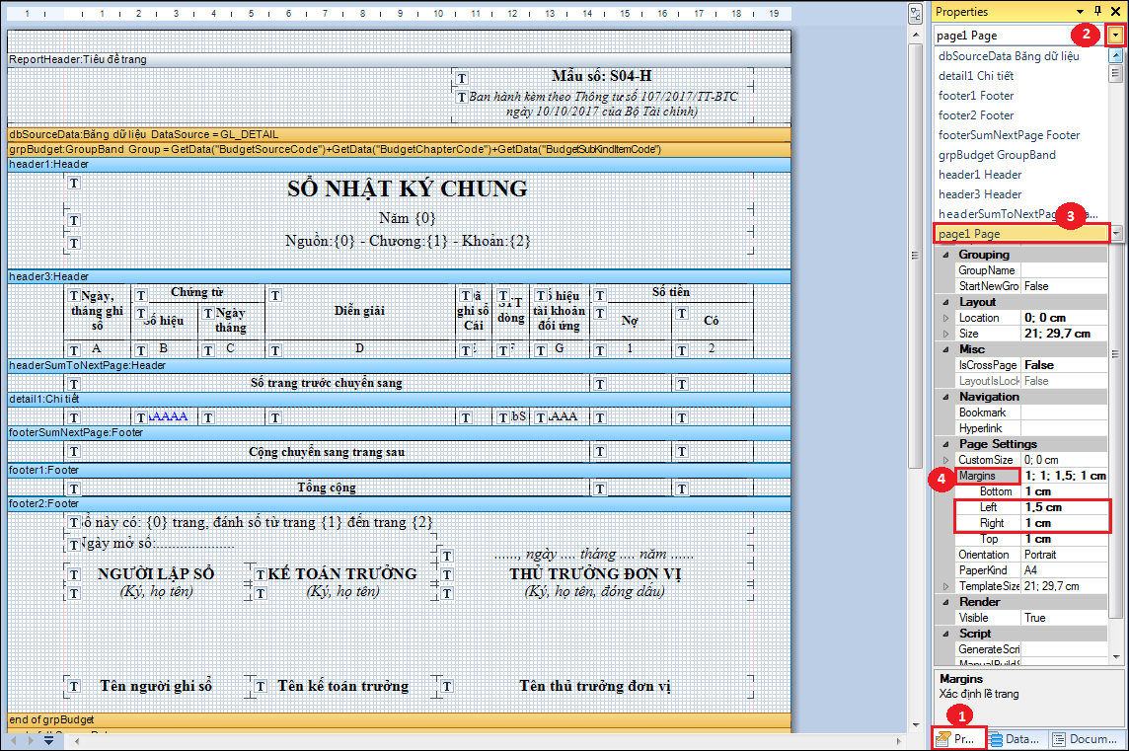Click the Visible property value True
Screen dimensions: 1129x751
(x=1065, y=618)
